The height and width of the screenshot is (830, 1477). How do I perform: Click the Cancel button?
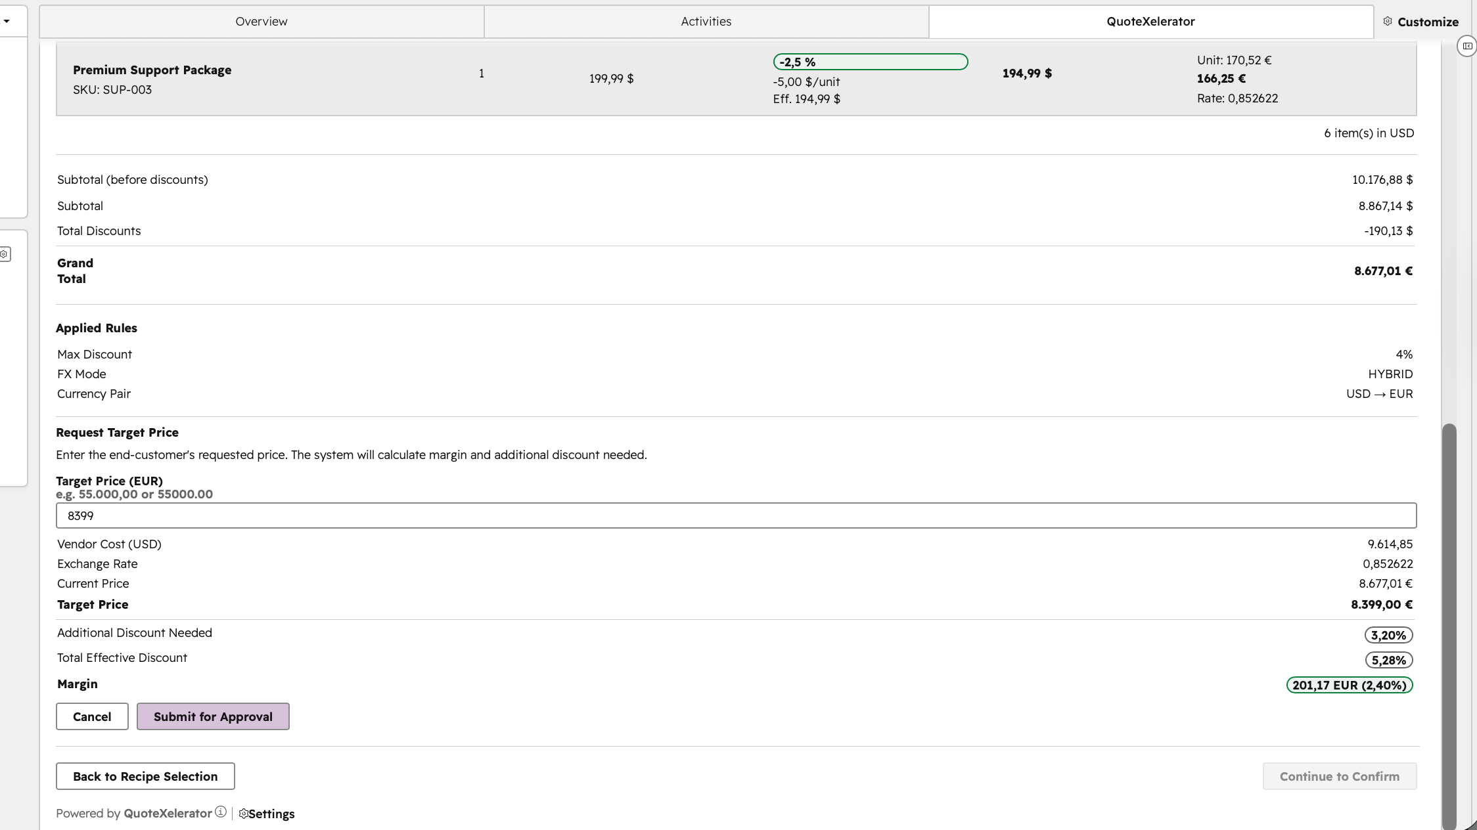(x=92, y=716)
